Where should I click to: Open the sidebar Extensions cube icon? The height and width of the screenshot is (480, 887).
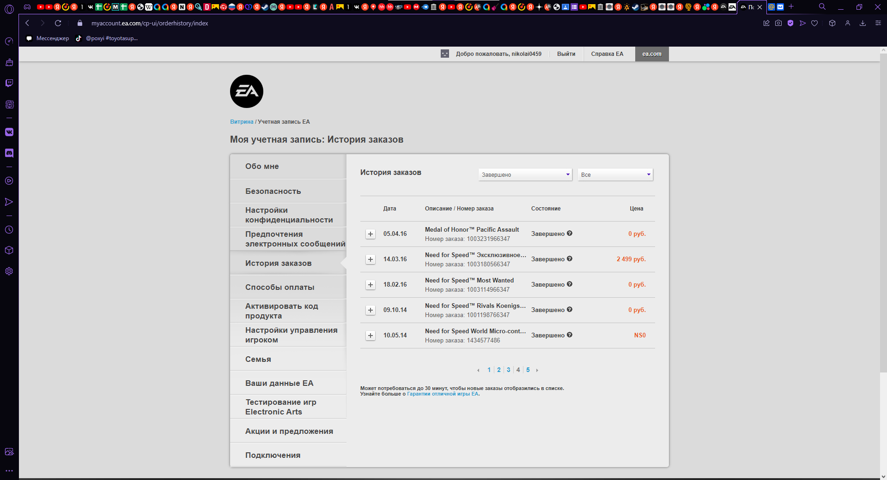click(9, 250)
